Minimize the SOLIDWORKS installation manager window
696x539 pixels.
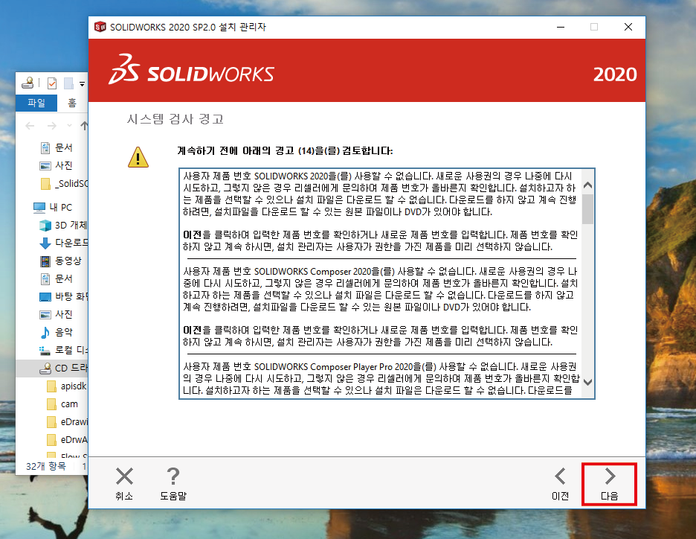click(561, 27)
